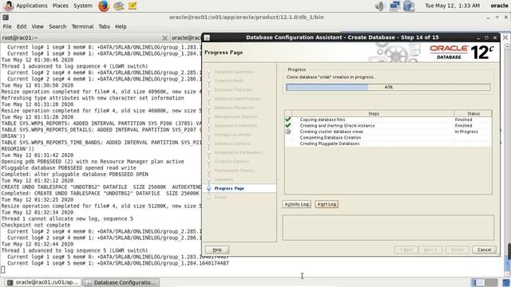Click 'Checkpoint not complete' line in terminal

click(x=35, y=225)
